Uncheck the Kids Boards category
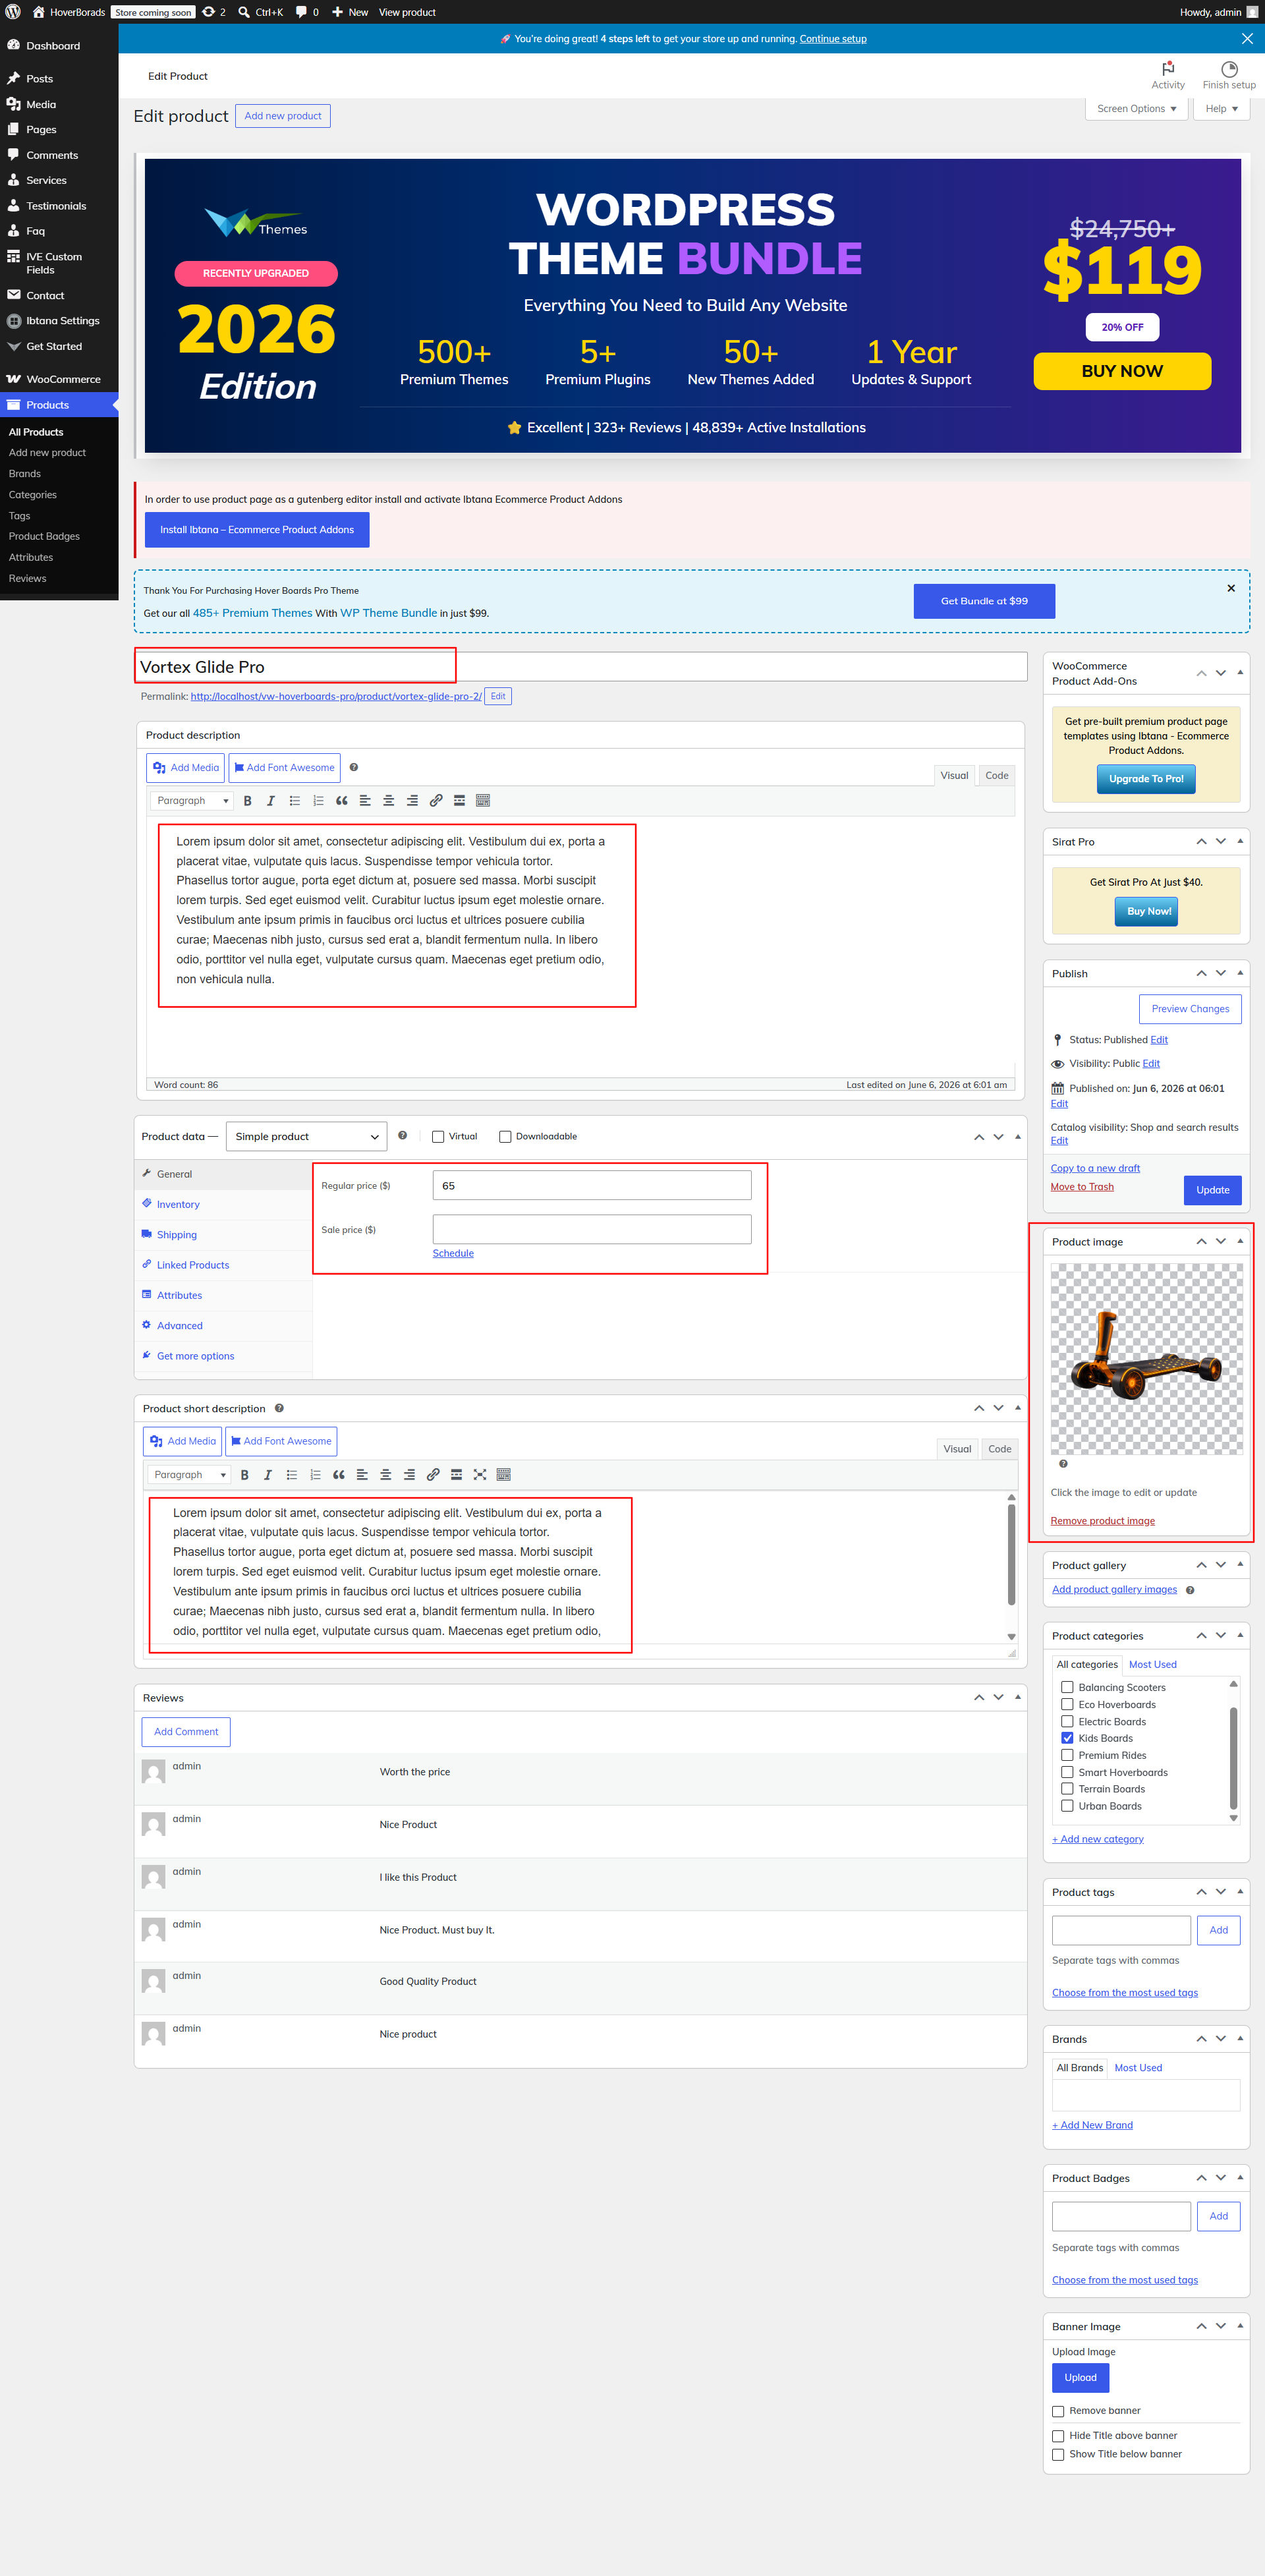The image size is (1265, 2576). point(1067,1738)
